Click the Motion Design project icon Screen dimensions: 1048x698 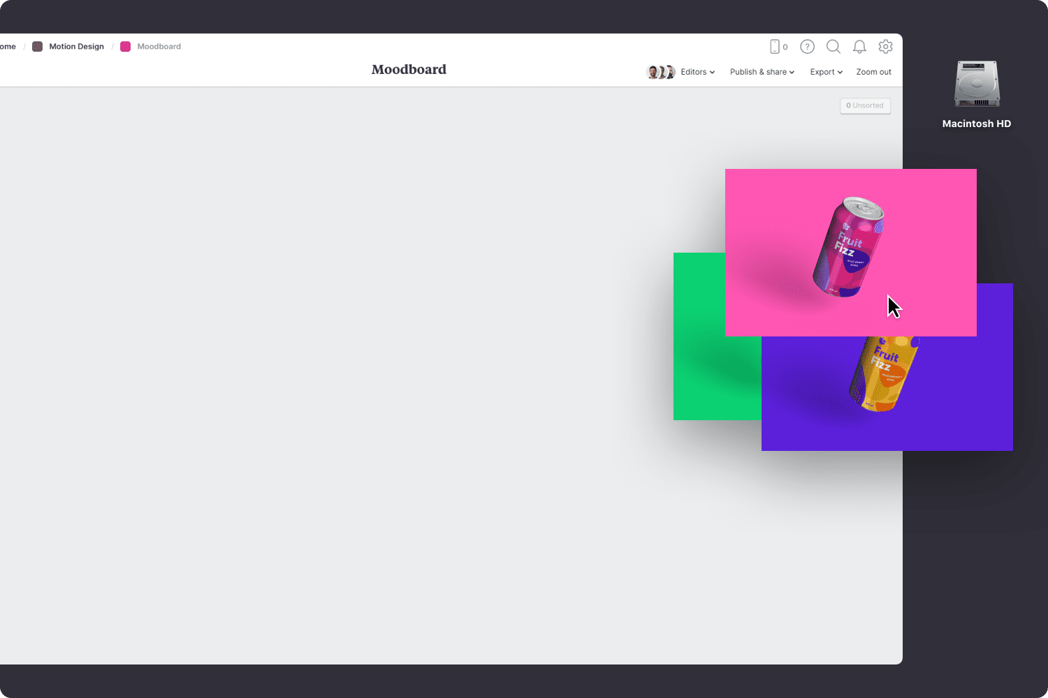[x=37, y=46]
